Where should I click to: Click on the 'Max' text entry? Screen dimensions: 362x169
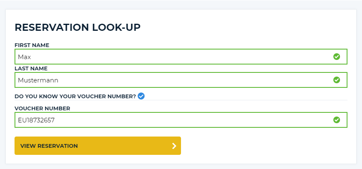pyautogui.click(x=24, y=57)
